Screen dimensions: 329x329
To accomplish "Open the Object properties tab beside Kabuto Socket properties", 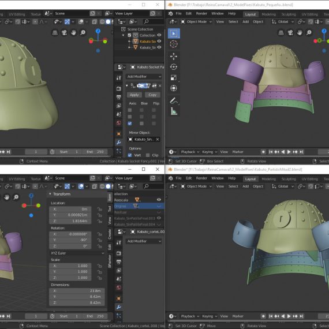I will pos(118,134).
